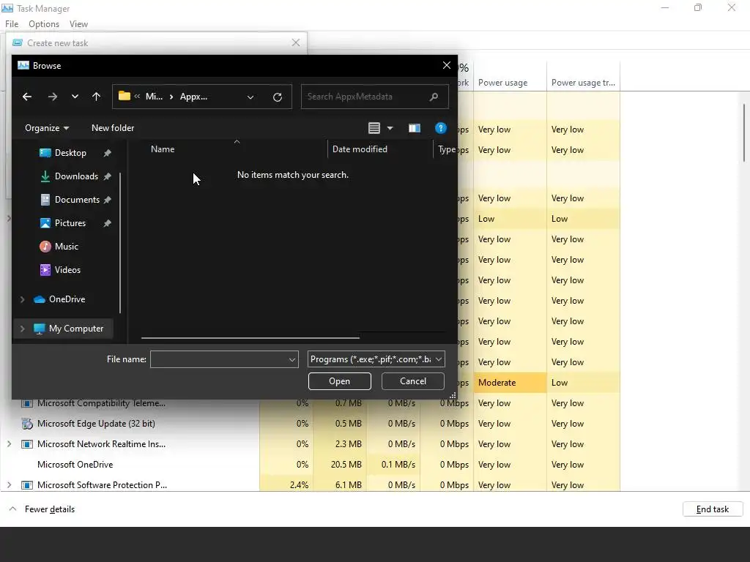
Task: Select Music in navigation pane
Action: pos(67,247)
